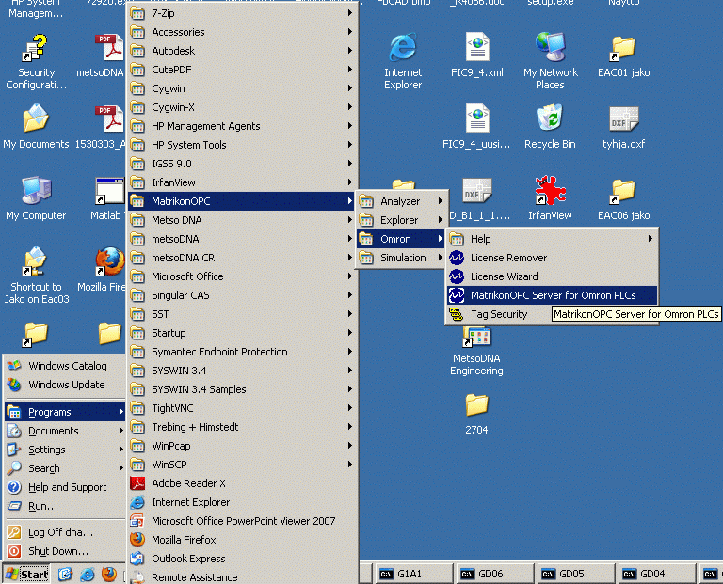
Task: Open tyhja.dxf file icon
Action: pyautogui.click(x=623, y=118)
